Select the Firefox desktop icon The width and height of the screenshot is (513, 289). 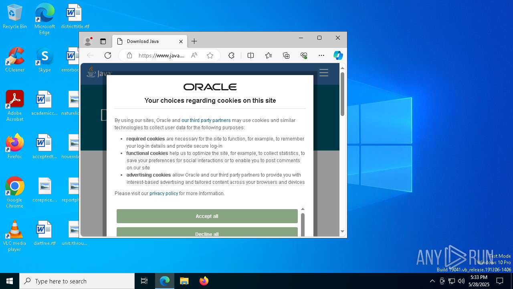tap(15, 147)
